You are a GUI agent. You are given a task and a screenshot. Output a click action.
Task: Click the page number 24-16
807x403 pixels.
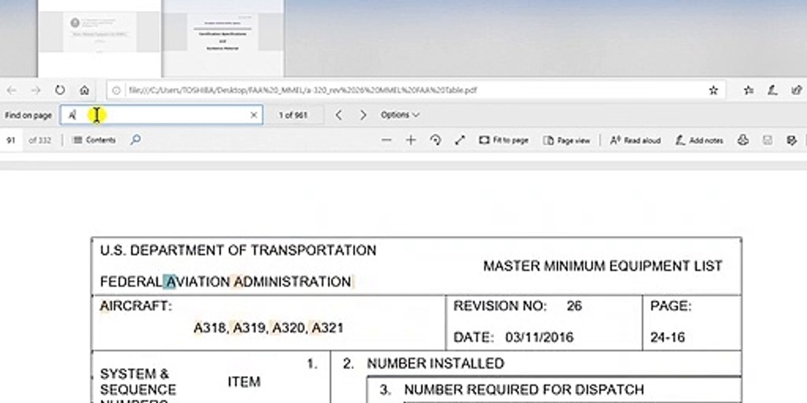(667, 338)
